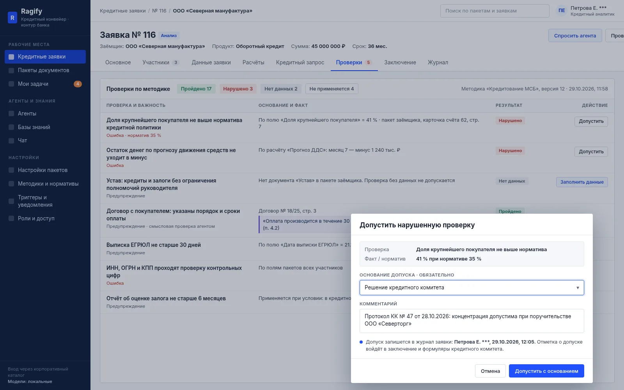Click the Отчёт об оценке залога check title

(166, 298)
